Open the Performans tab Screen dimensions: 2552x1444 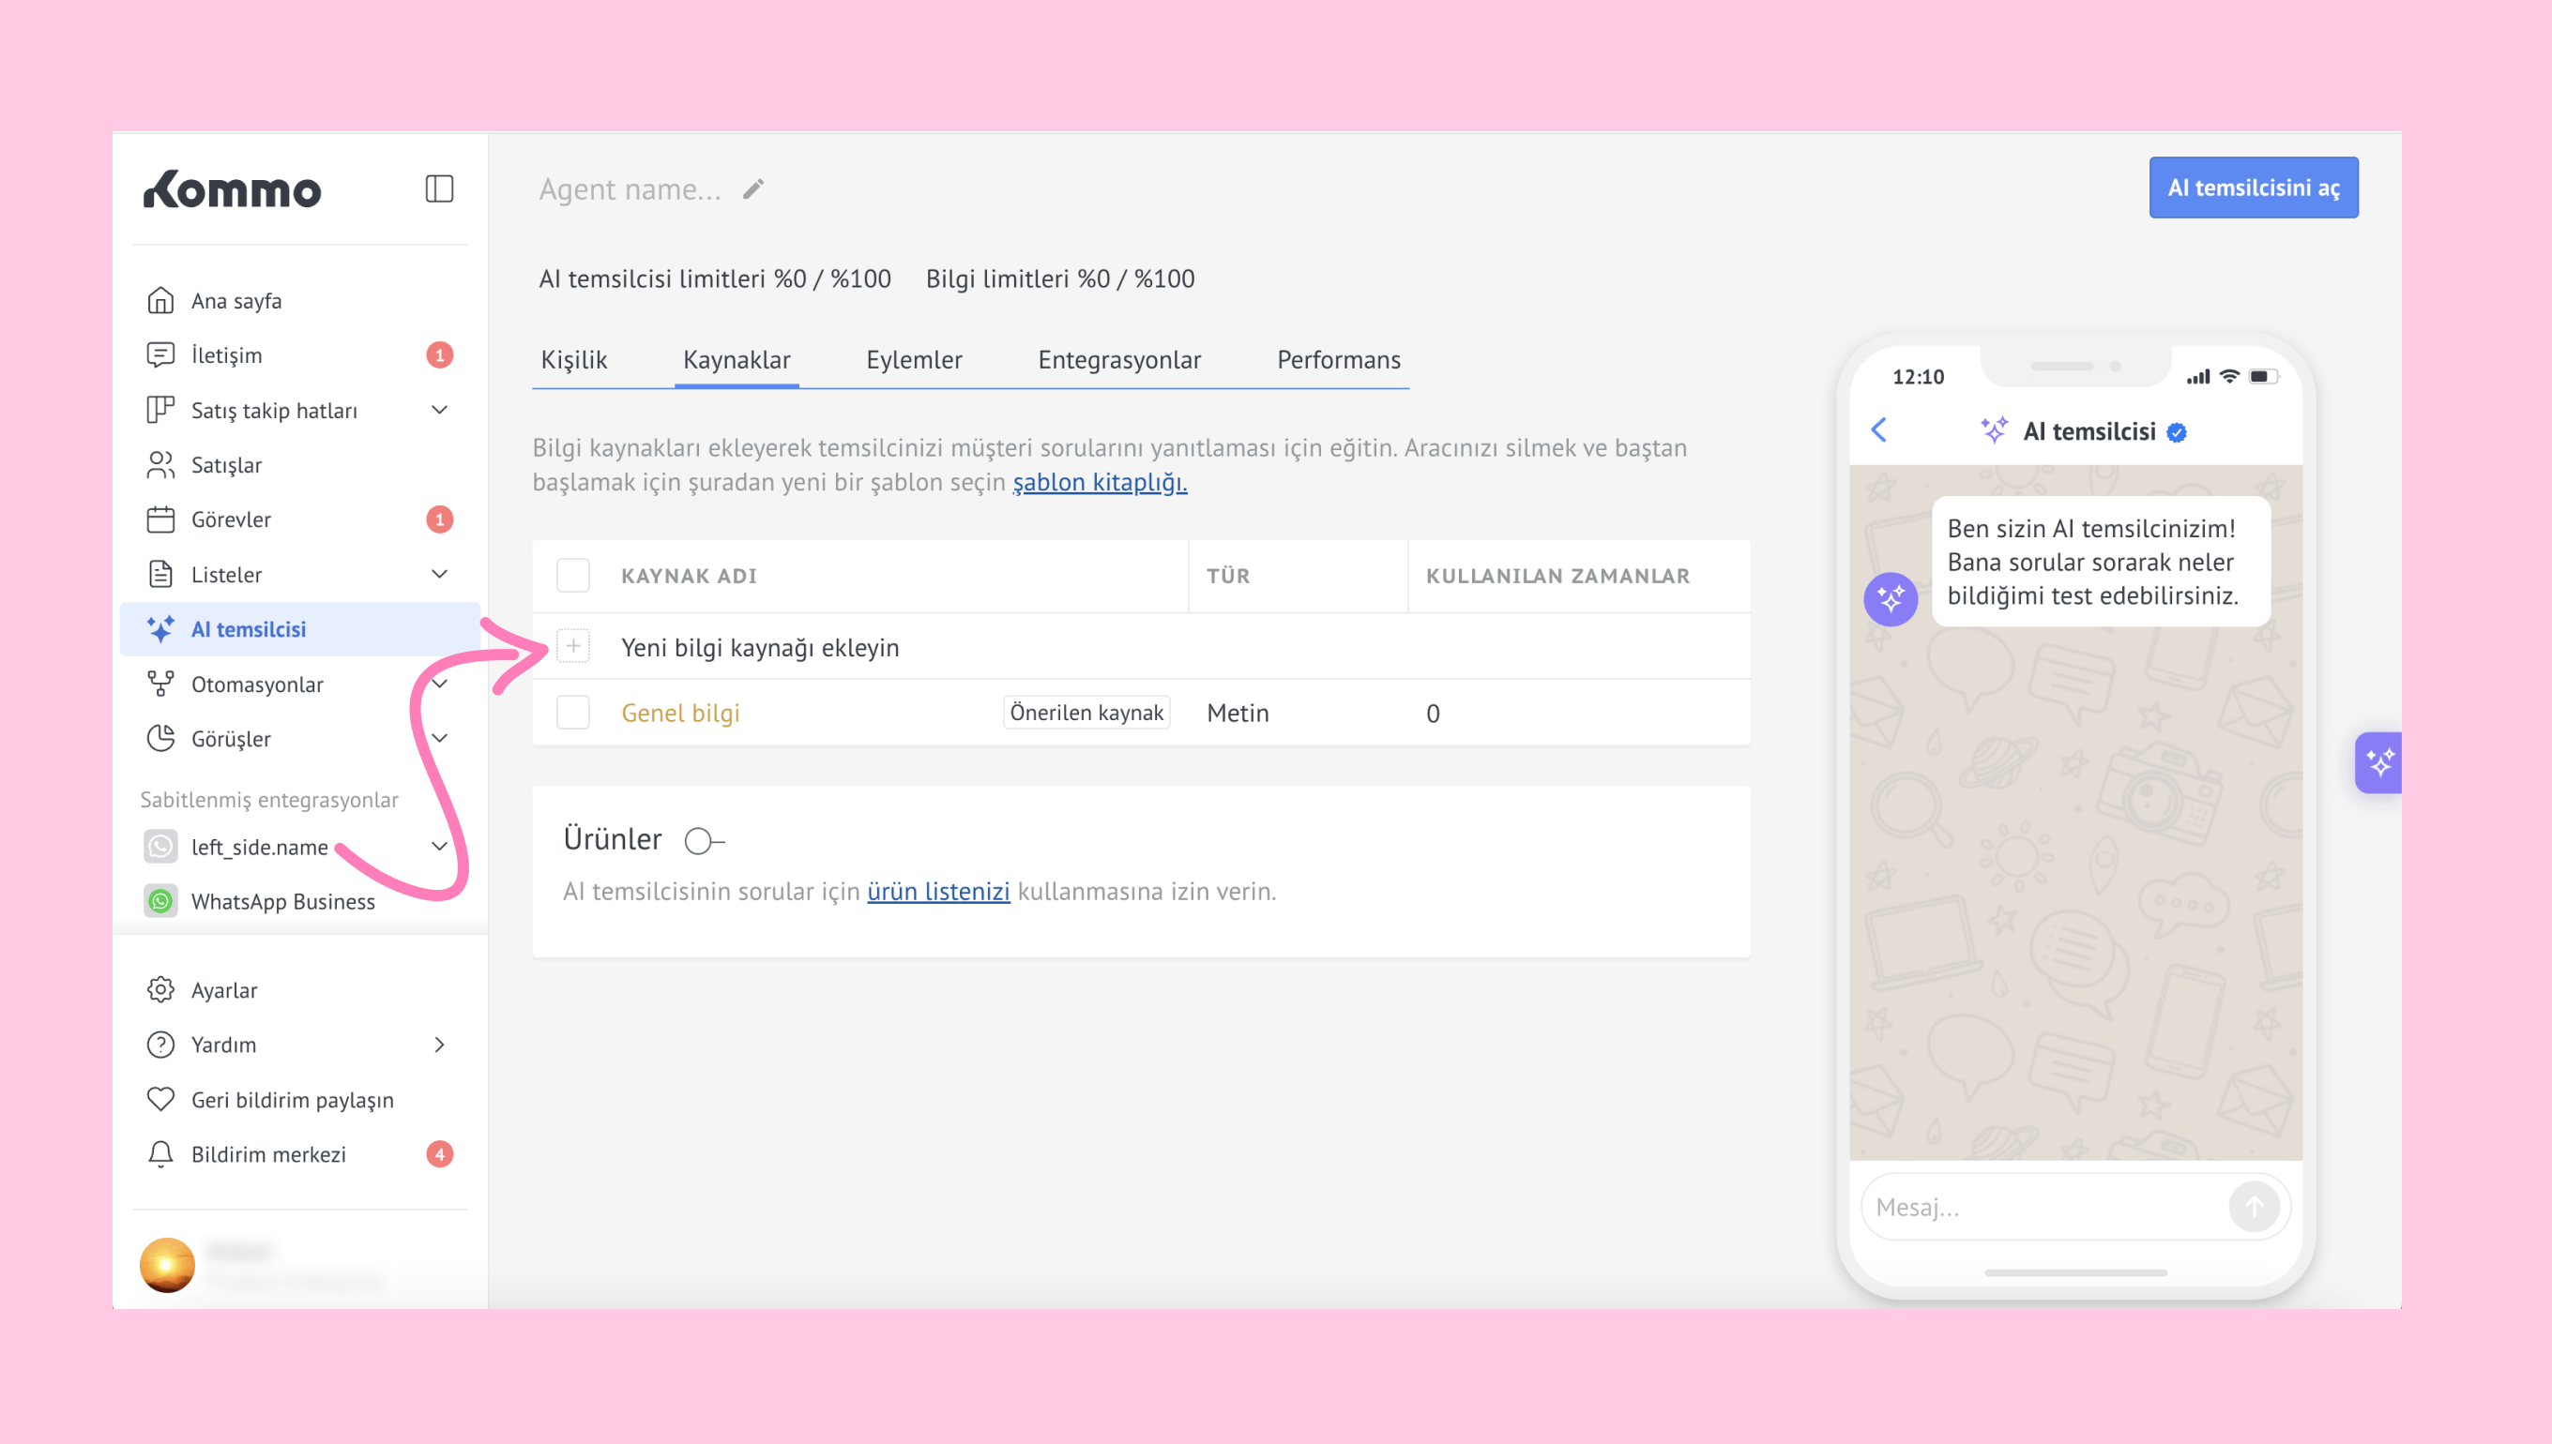click(1338, 360)
